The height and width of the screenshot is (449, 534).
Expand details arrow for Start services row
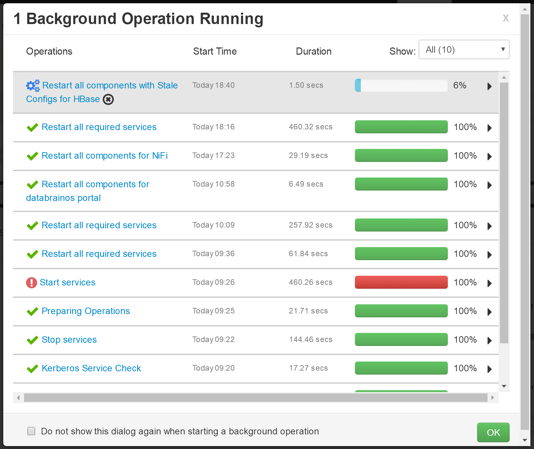(x=489, y=283)
